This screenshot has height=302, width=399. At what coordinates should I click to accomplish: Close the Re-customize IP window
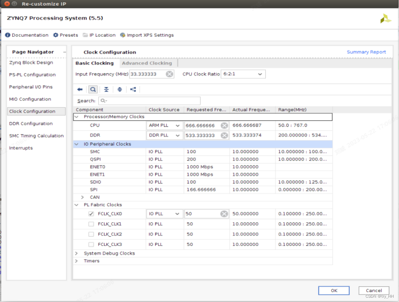[x=7, y=4]
